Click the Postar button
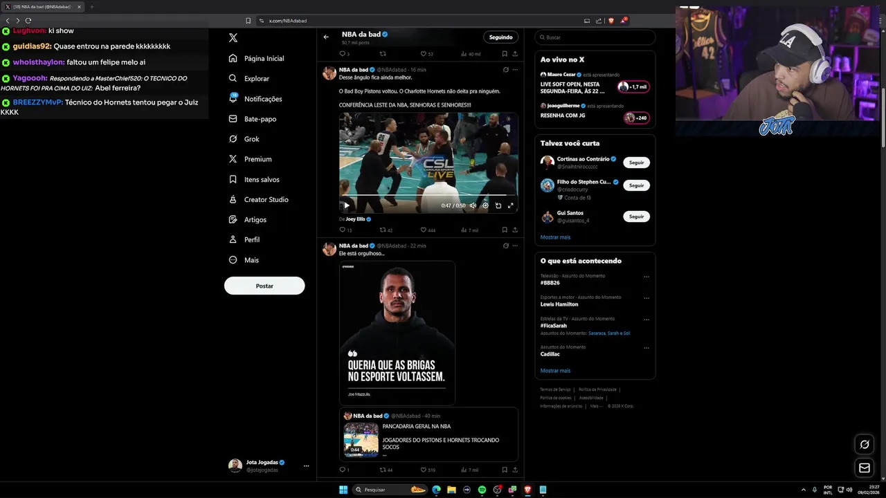This screenshot has width=886, height=498. (264, 286)
